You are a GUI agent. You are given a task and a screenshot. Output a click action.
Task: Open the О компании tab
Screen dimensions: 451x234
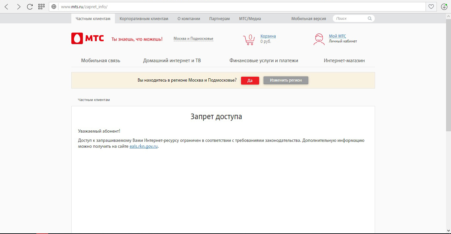click(x=189, y=19)
